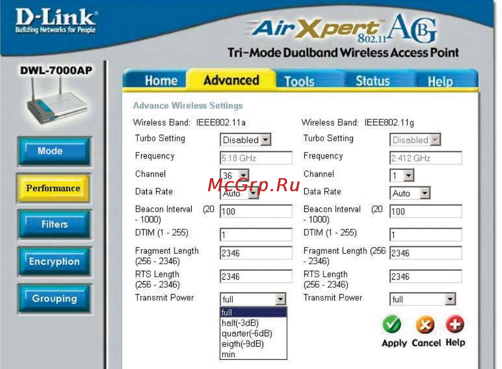Open the Filters sidebar section

pos(54,224)
